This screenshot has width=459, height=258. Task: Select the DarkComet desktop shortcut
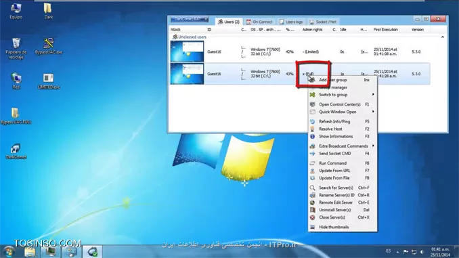point(16,151)
